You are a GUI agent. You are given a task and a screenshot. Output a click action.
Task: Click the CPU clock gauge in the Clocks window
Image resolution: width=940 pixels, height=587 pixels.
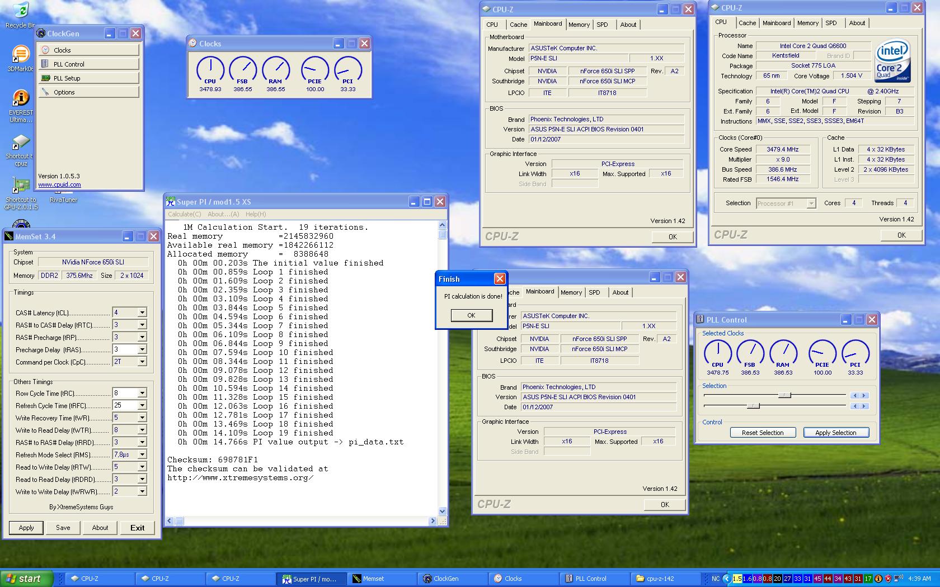click(210, 74)
